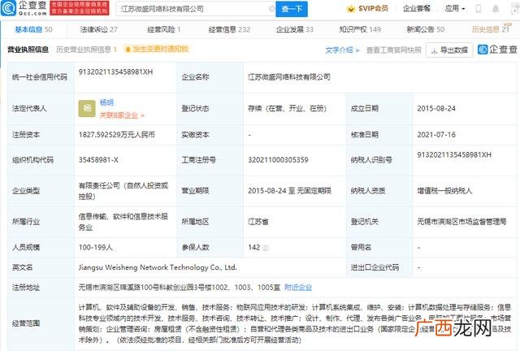The image size is (520, 351).
Task: Expand the 文字介绍 link
Action: coord(342,50)
